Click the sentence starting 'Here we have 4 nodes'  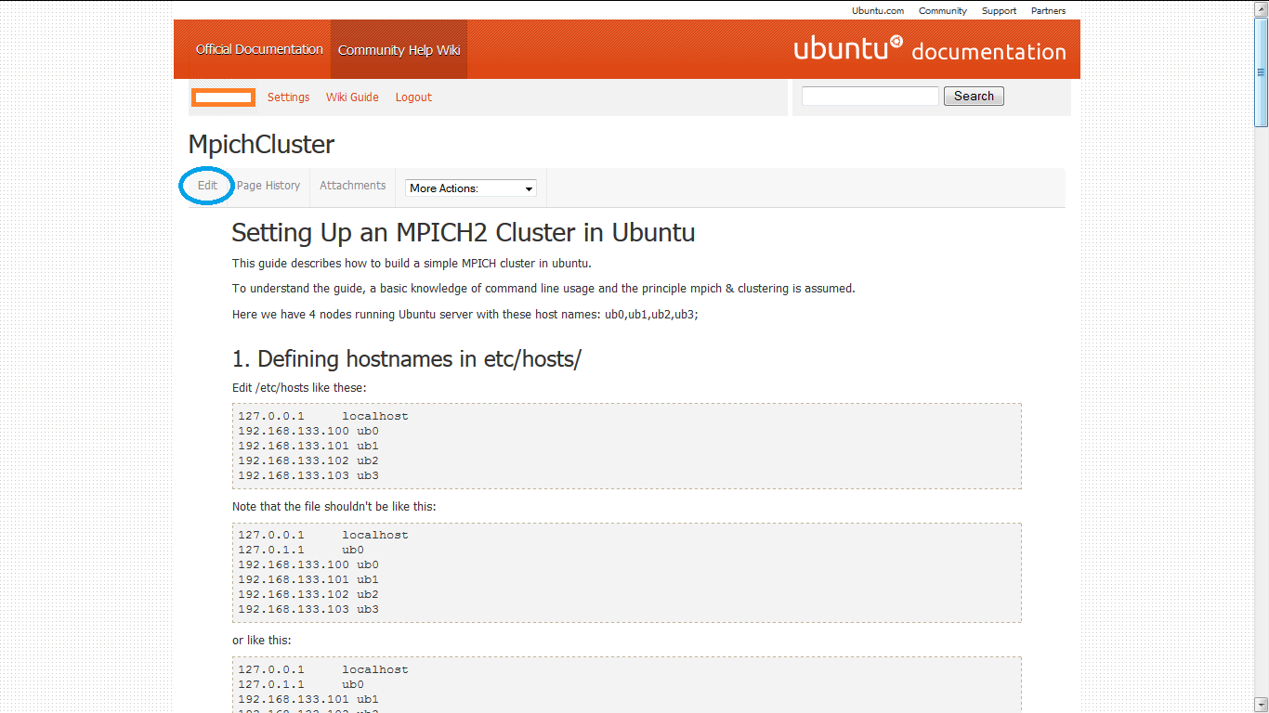click(464, 315)
